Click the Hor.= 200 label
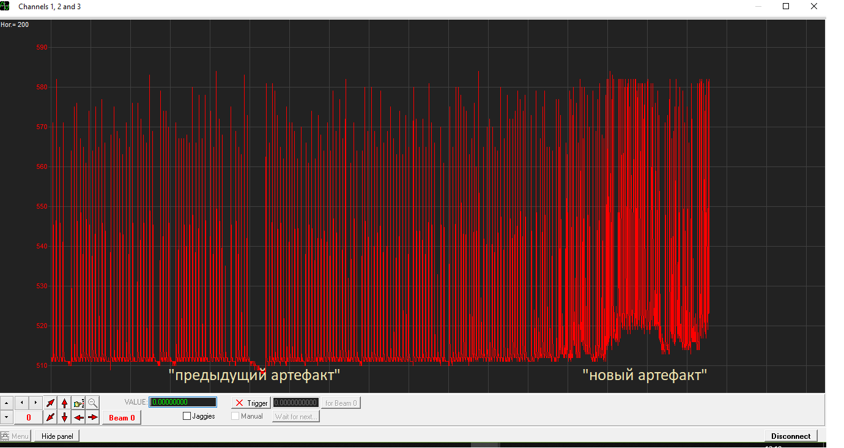844x448 pixels. 15,24
